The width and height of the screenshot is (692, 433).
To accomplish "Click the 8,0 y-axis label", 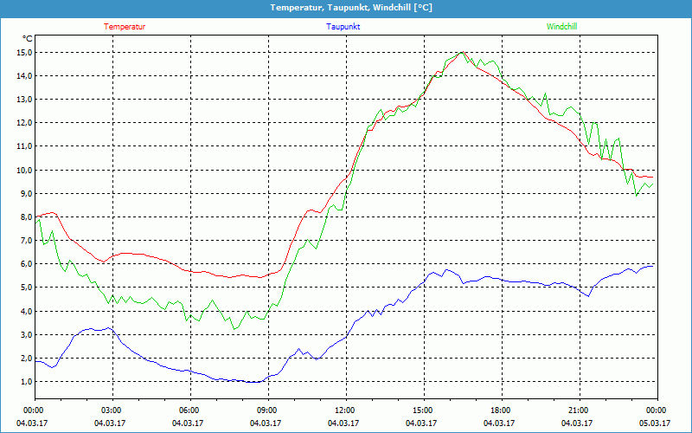I will point(26,217).
